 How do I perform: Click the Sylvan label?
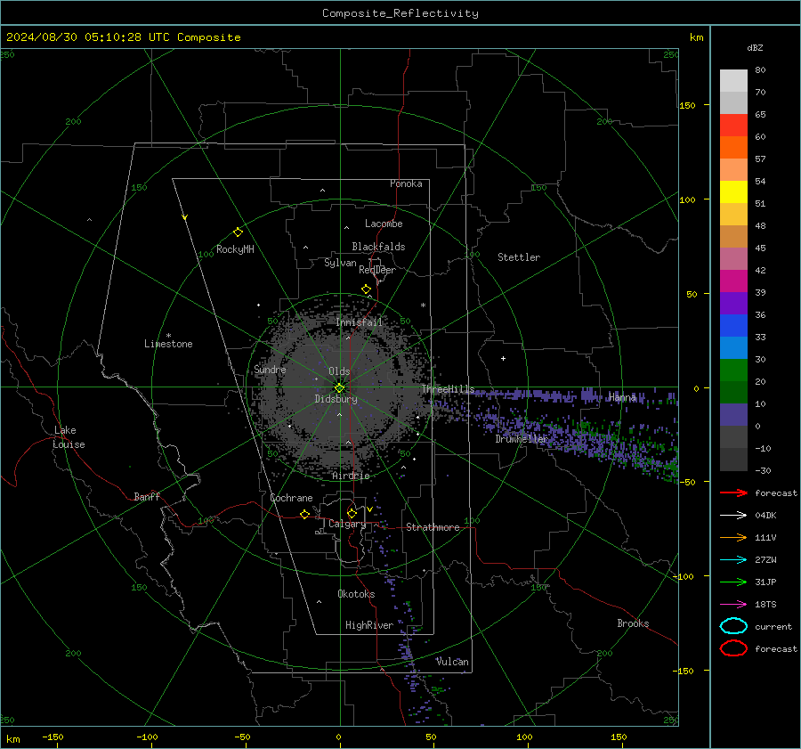[x=340, y=263]
